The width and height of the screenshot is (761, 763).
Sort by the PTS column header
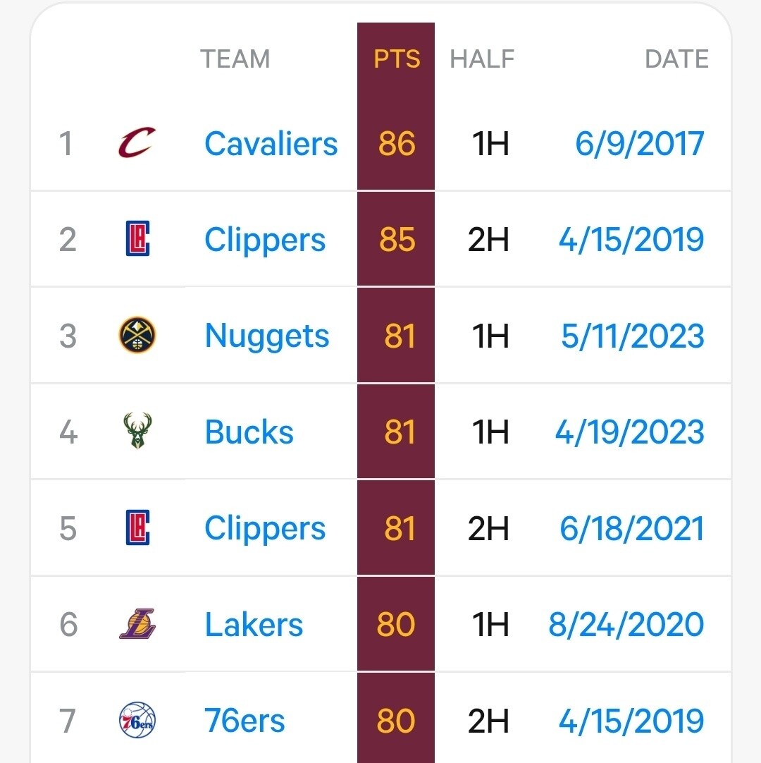397,59
